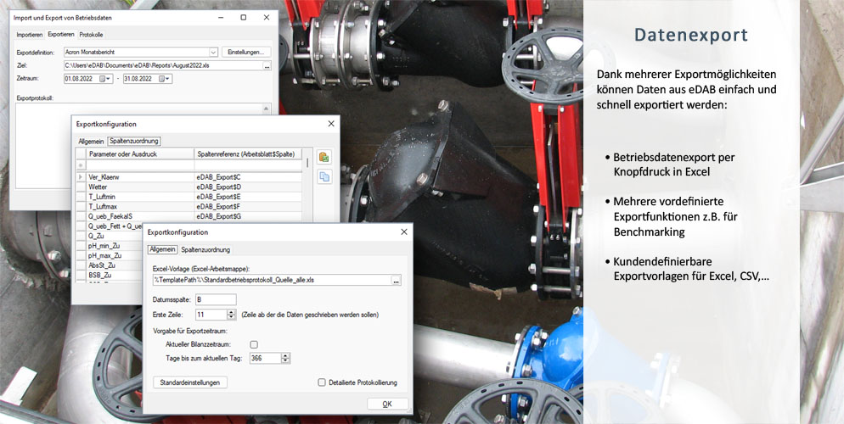Browse for the Excel-Vorlage file
Screen dimensions: 844x424
click(397, 281)
